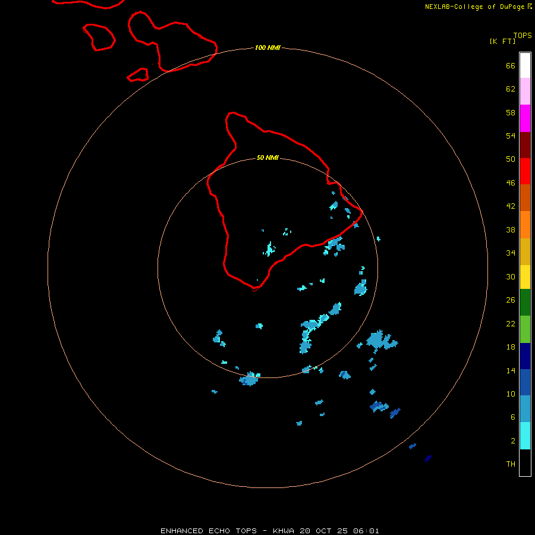The width and height of the screenshot is (535, 535).
Task: Click the 34 legend value label
Action: pos(511,253)
